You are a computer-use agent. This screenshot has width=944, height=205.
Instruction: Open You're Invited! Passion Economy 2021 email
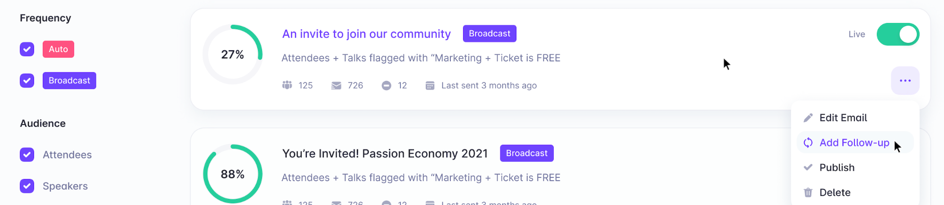(x=385, y=153)
